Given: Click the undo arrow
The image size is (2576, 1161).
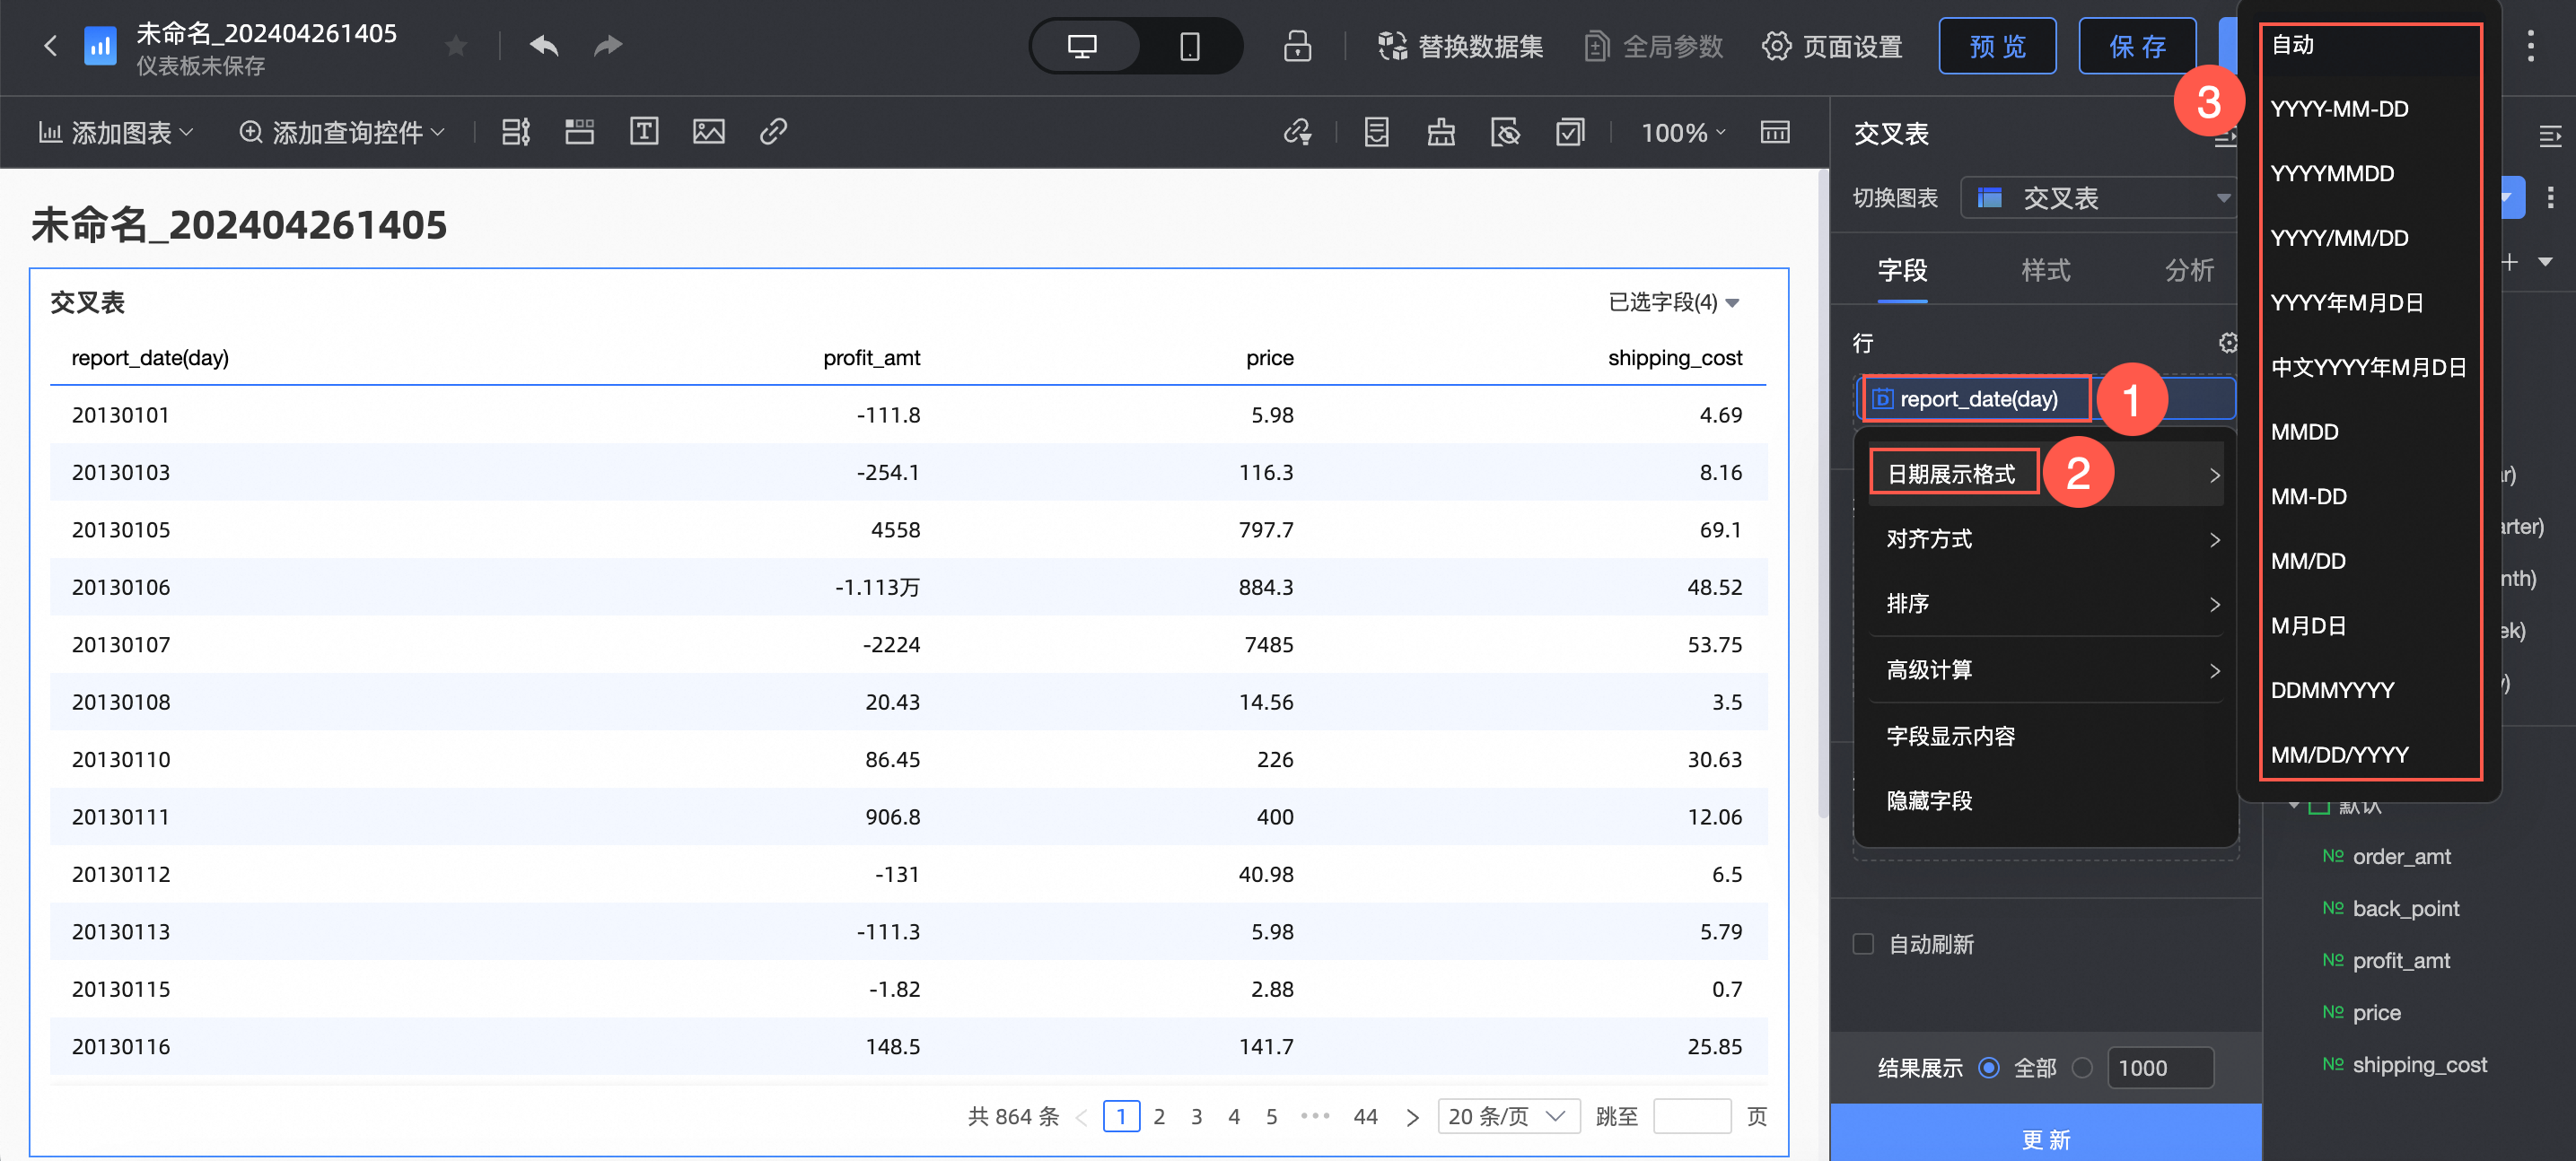Looking at the screenshot, I should coord(544,46).
